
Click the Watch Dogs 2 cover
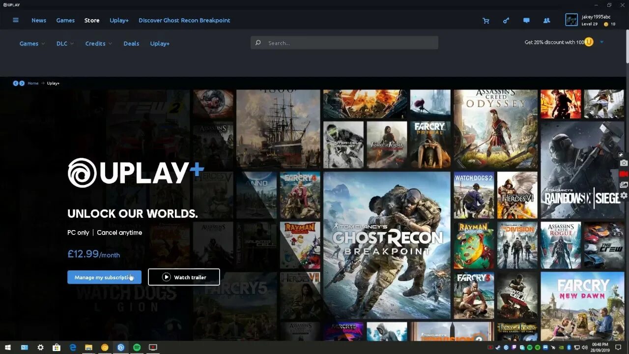pyautogui.click(x=474, y=195)
